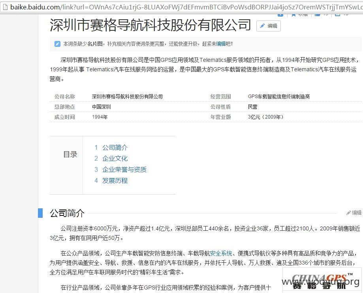
Task: Click the 年营业额 field label
Action: click(x=221, y=117)
